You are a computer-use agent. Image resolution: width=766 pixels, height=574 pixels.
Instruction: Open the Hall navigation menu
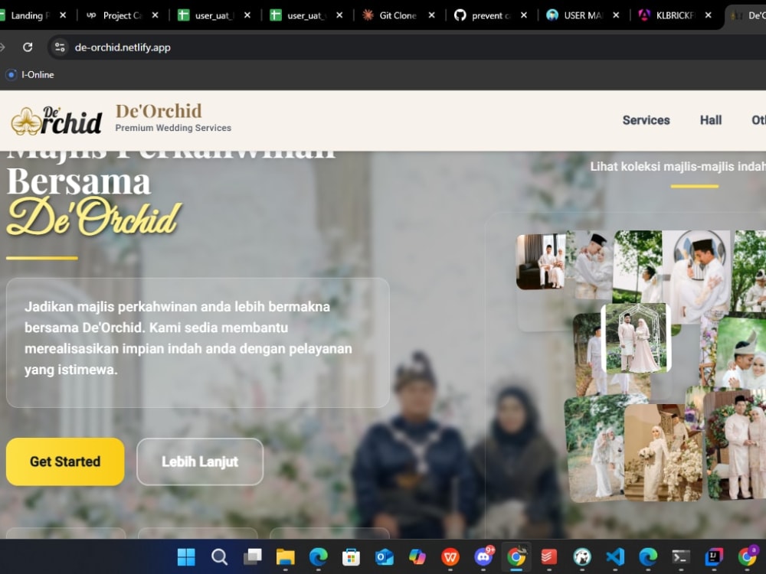[710, 120]
